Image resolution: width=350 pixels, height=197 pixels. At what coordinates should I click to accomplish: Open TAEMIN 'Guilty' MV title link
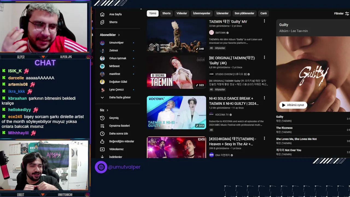[228, 22]
